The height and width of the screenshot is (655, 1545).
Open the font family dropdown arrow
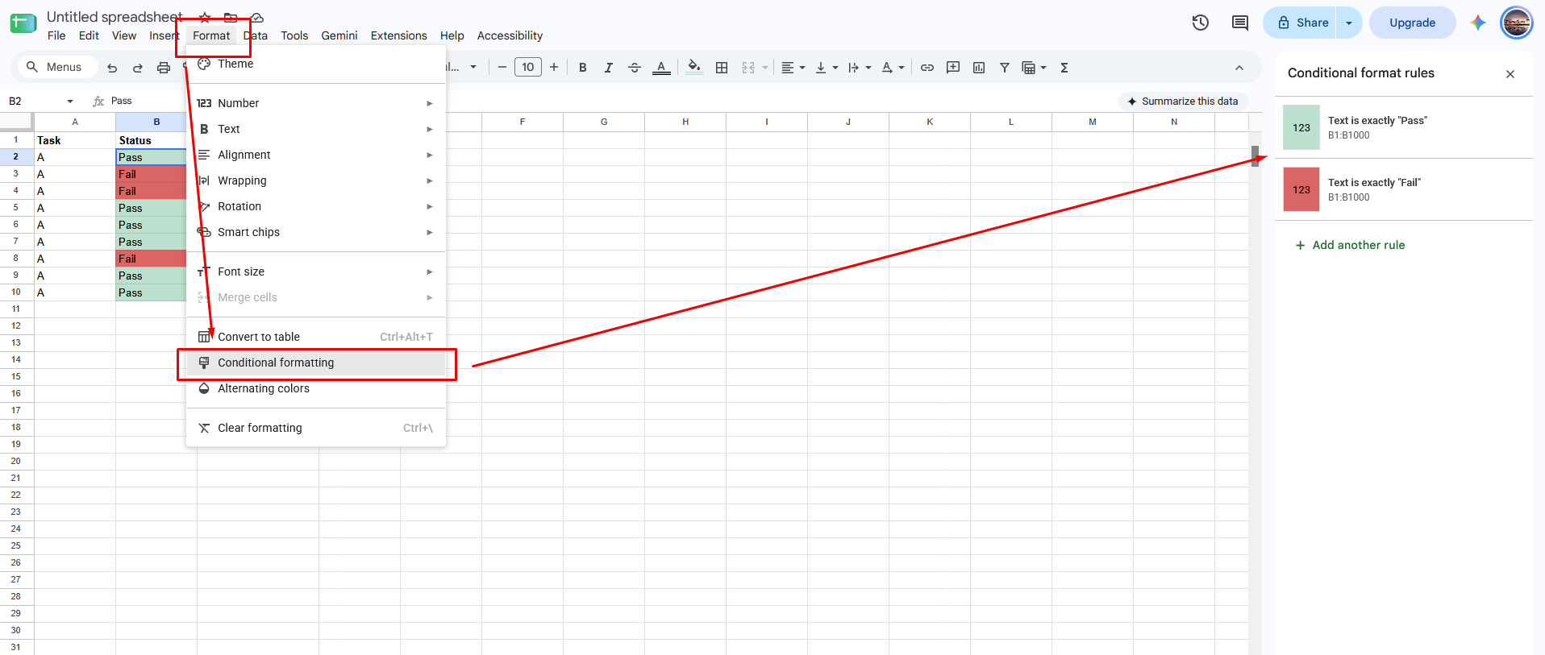(473, 68)
